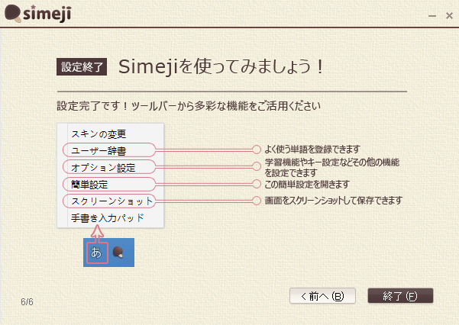Open 手書き入力パッド from the menu
Screen dimensions: 459x325
108,218
